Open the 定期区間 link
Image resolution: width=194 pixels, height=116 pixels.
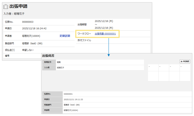65,36
